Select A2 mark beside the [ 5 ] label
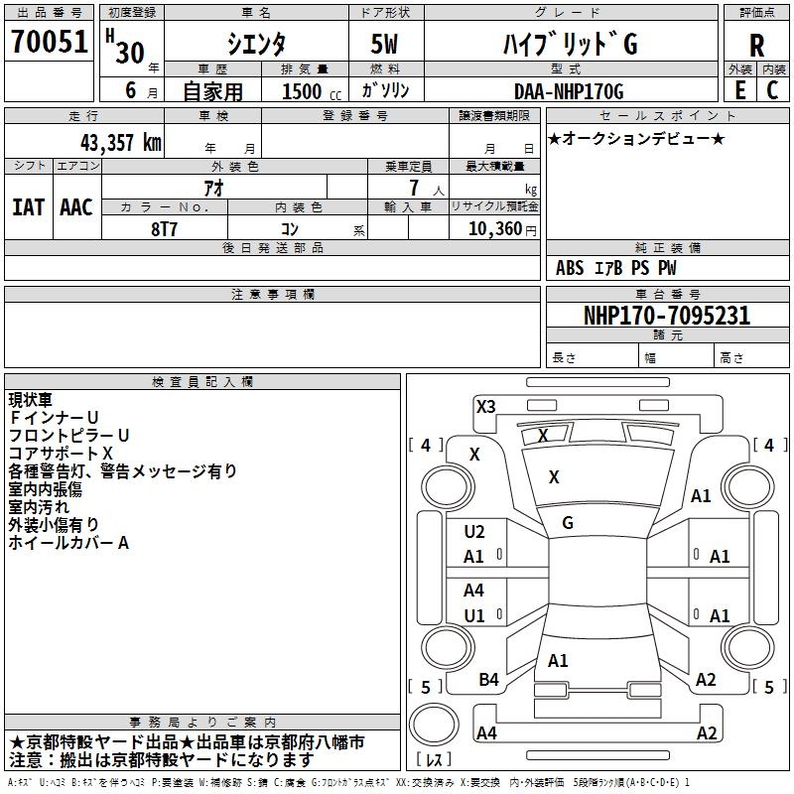Screen dimensions: 794x794 click(706, 680)
